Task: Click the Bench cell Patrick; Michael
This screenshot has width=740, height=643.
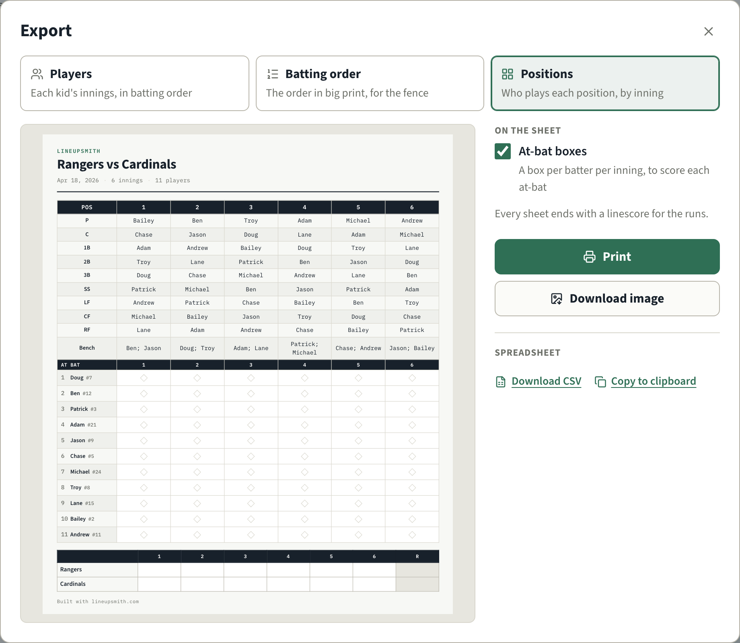Action: click(304, 348)
